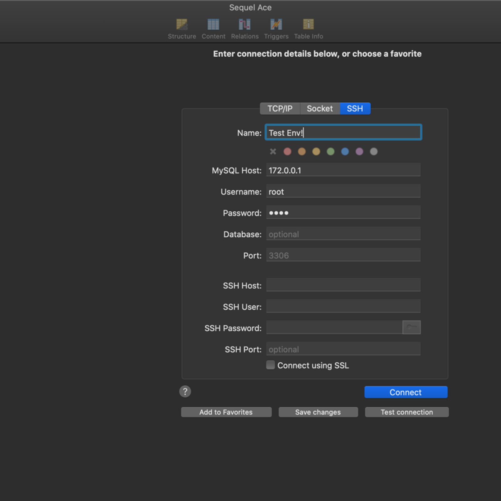Pick the blue color swatch
Screen dimensions: 501x501
pos(345,152)
